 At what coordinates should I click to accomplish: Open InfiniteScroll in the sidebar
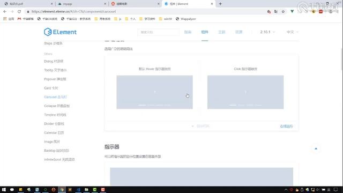pos(59,160)
